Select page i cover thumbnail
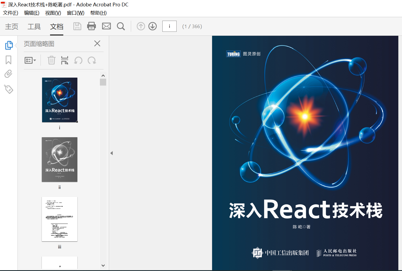The image size is (402, 271). [x=60, y=100]
